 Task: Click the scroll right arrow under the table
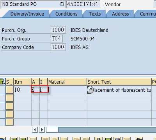click(42, 129)
